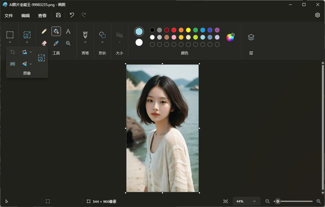The image size is (325, 207).
Task: Select the Color picker eyedropper tool
Action: point(56,43)
